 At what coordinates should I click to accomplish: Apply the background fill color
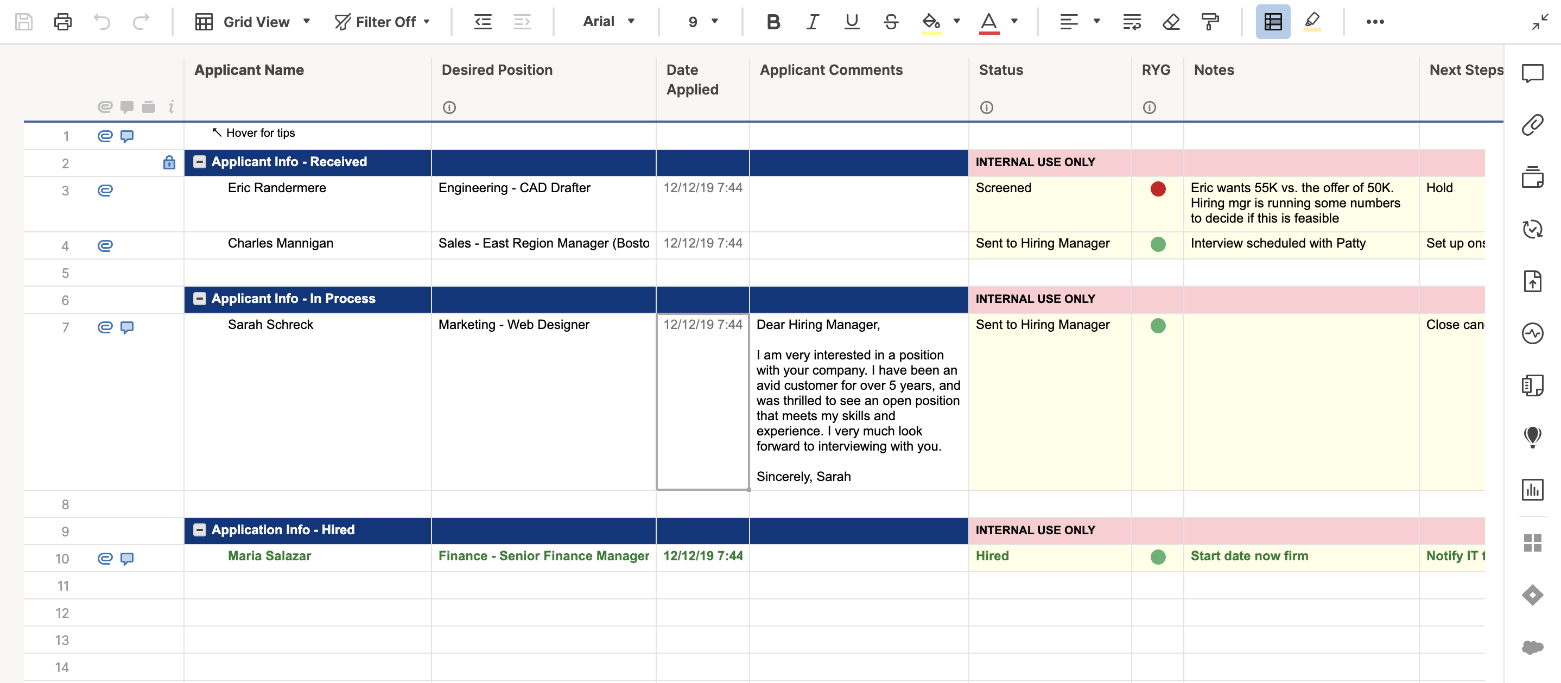pos(931,23)
